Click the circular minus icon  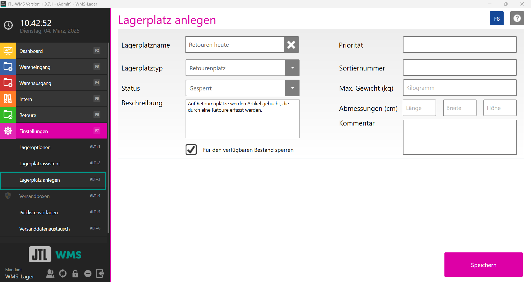tap(88, 273)
